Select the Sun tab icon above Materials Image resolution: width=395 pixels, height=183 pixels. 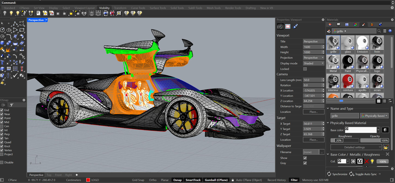click(372, 24)
